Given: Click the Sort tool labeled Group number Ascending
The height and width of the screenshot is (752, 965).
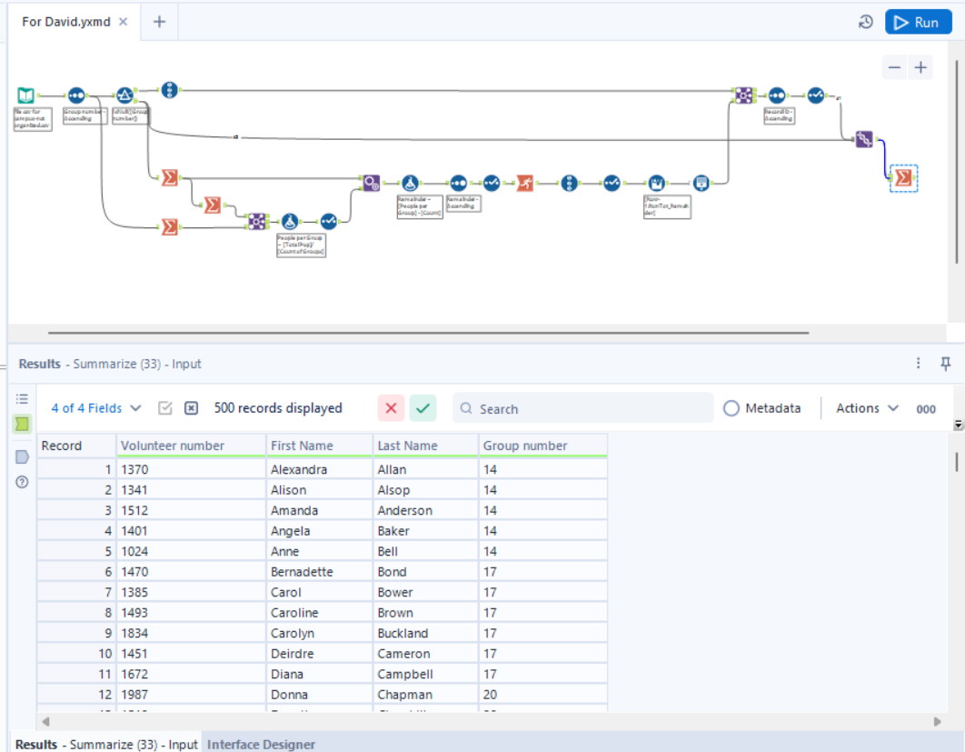Looking at the screenshot, I should click(x=76, y=94).
